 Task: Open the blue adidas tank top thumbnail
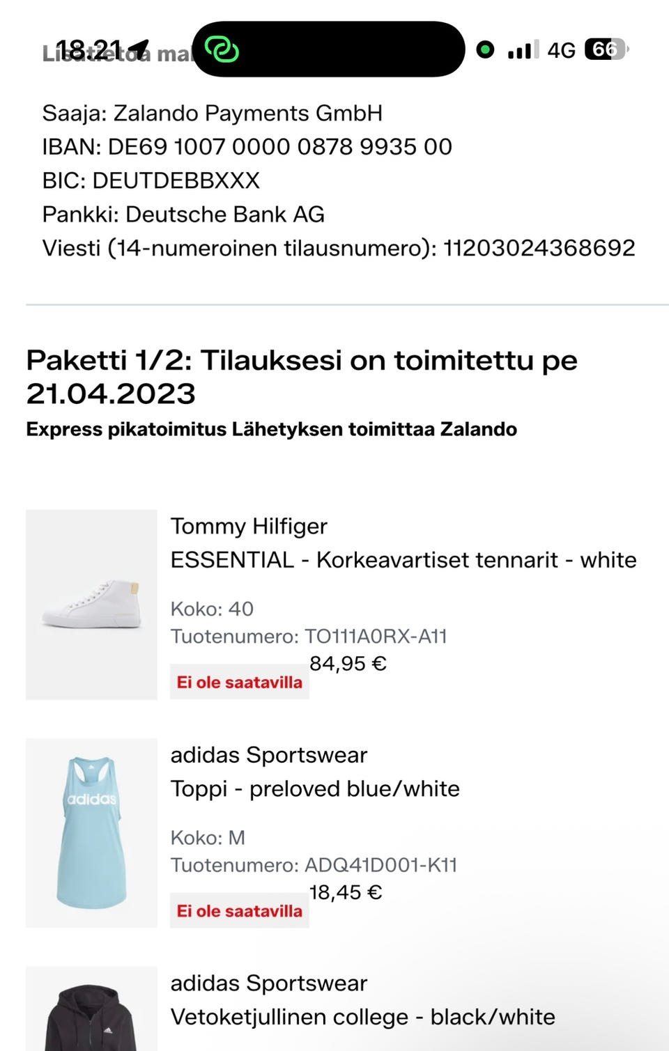[x=91, y=832]
